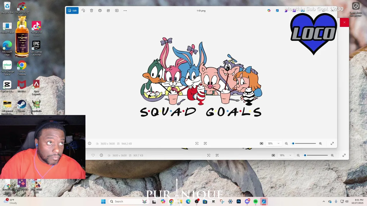
Task: Click zoom out magnifier in front window
Action: click(x=286, y=144)
